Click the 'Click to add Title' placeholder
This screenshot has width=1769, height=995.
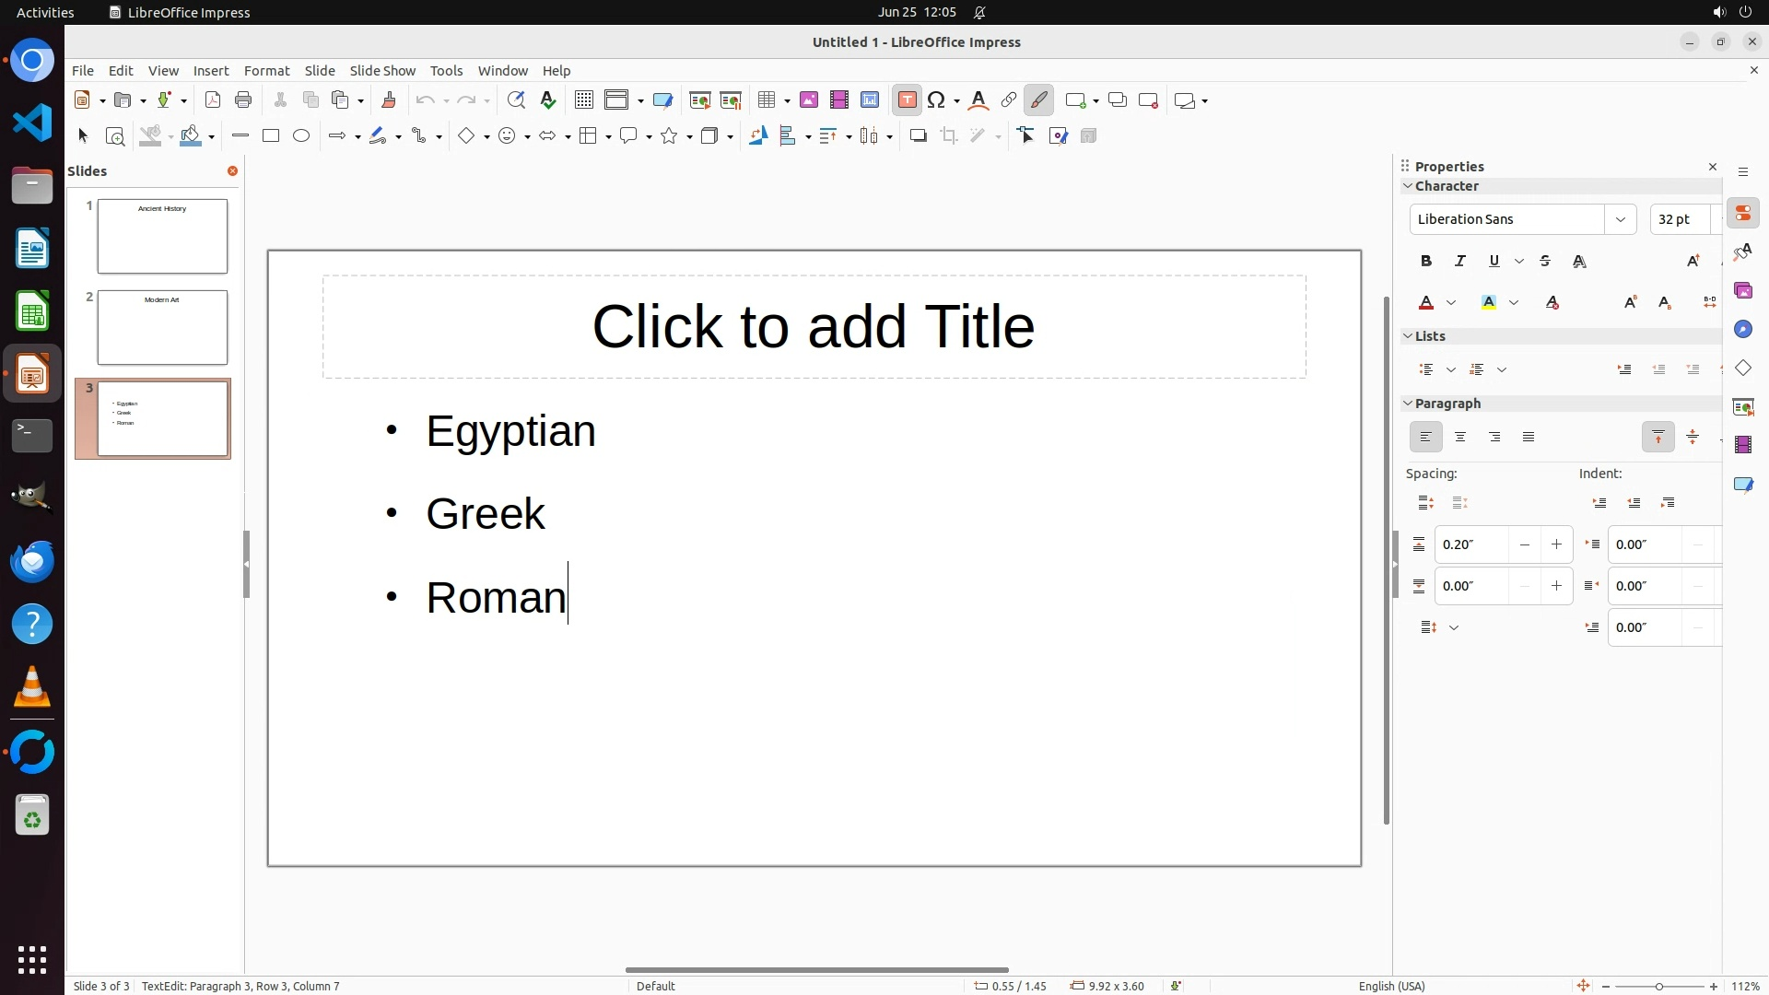pos(814,327)
